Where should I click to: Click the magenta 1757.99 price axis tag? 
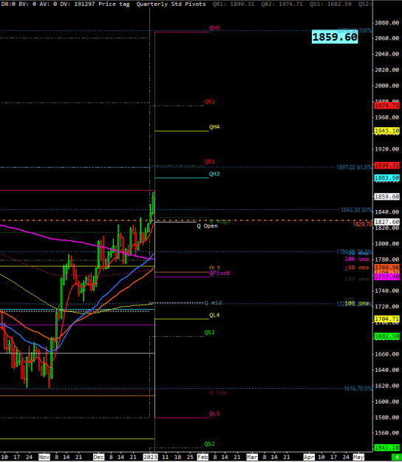click(386, 277)
